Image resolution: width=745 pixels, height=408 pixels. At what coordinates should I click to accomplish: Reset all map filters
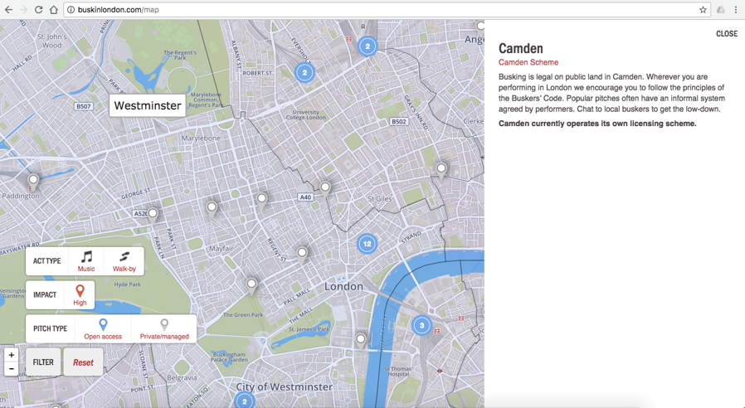(83, 362)
